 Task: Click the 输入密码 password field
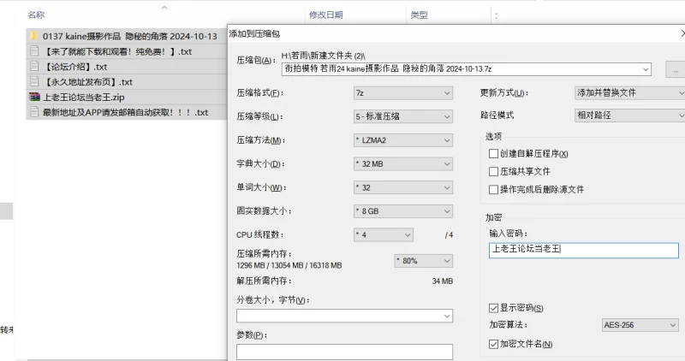click(582, 251)
